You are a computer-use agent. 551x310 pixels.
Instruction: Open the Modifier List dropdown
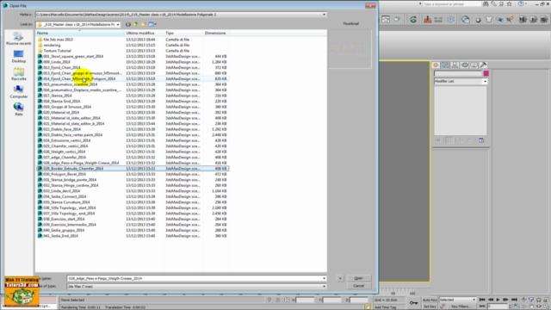(x=461, y=81)
